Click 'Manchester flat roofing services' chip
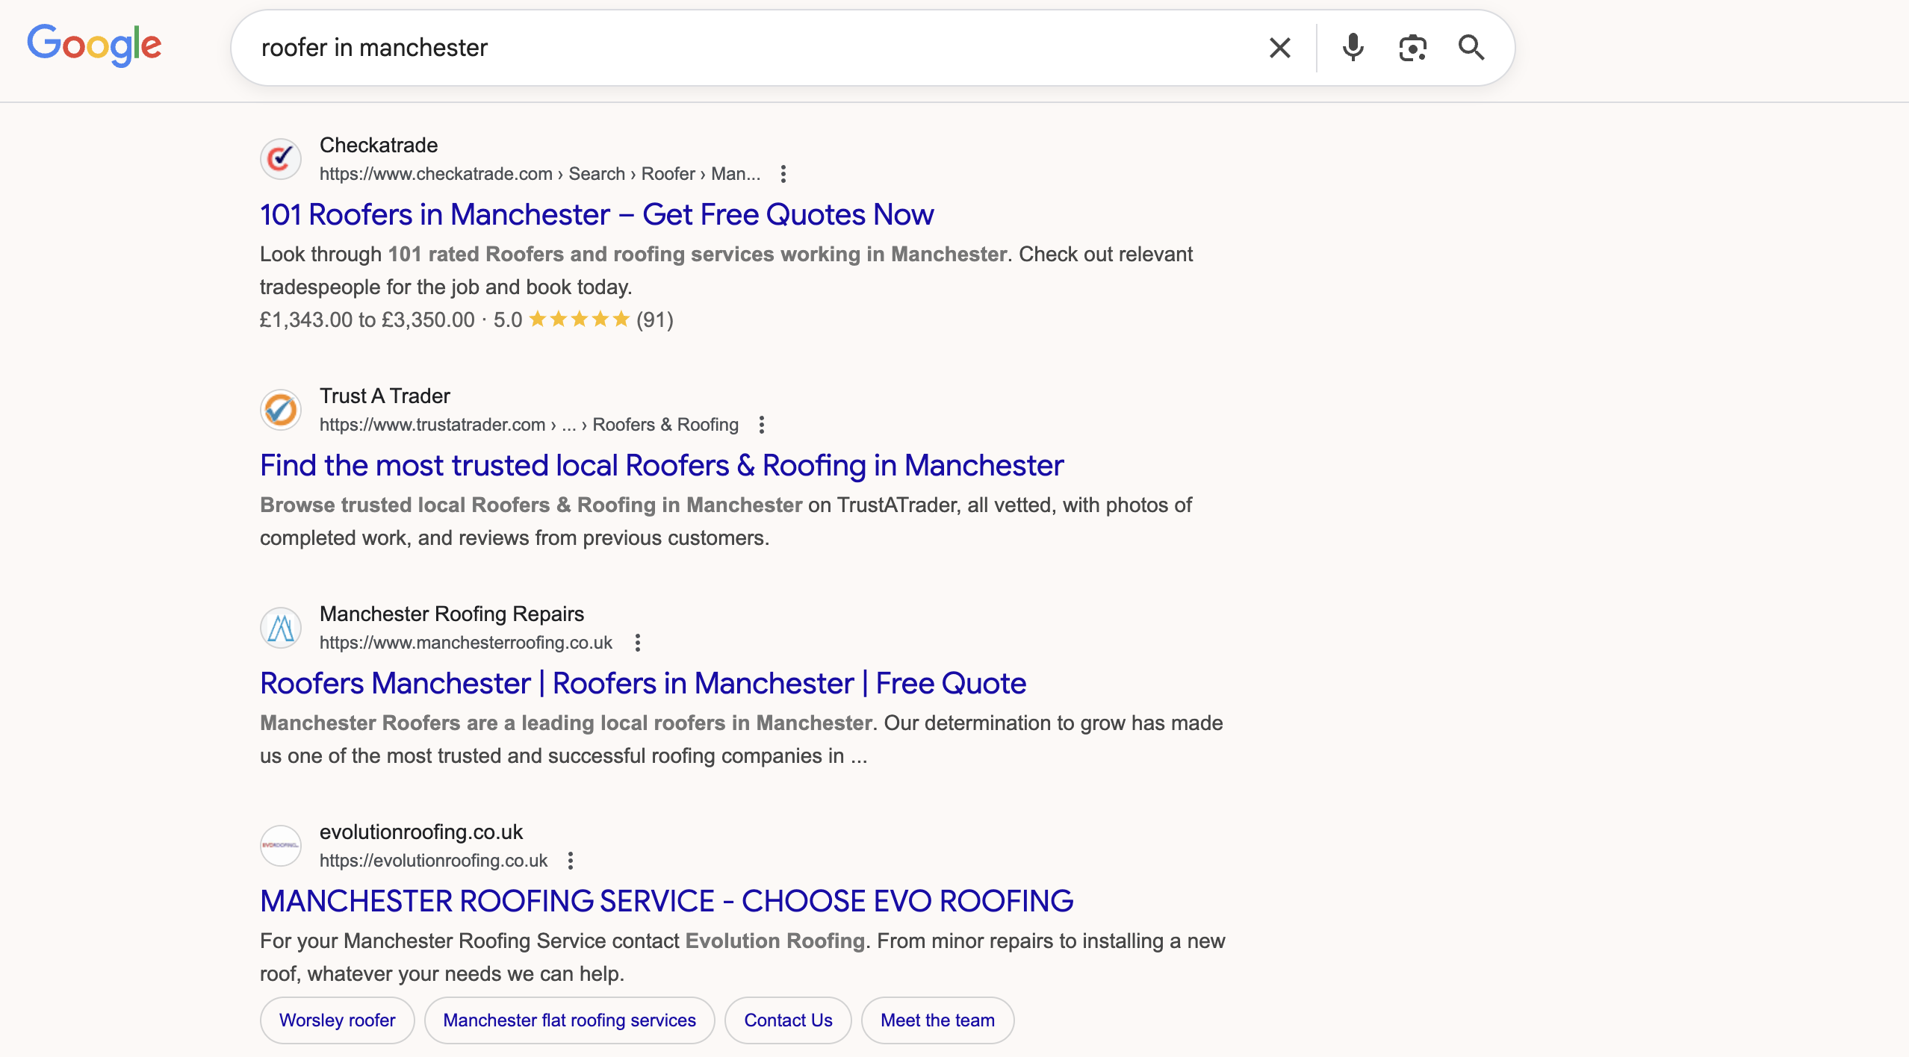Viewport: 1909px width, 1057px height. click(x=570, y=1020)
